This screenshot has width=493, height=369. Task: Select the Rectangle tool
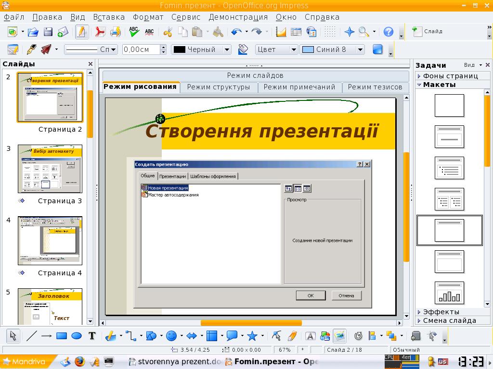[x=62, y=336]
